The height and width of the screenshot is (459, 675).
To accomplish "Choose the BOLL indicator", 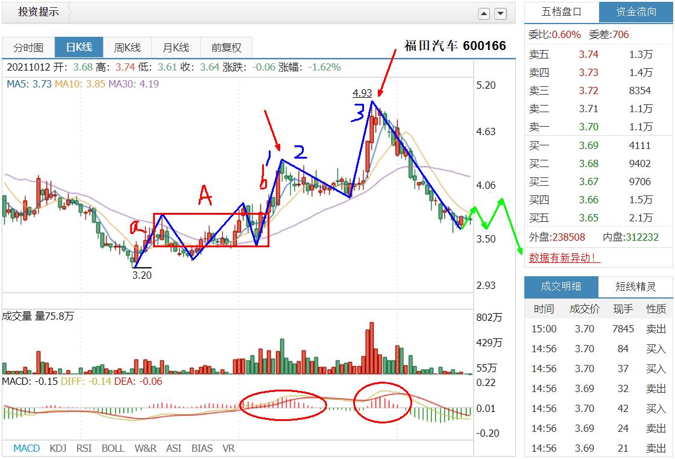I will [113, 448].
